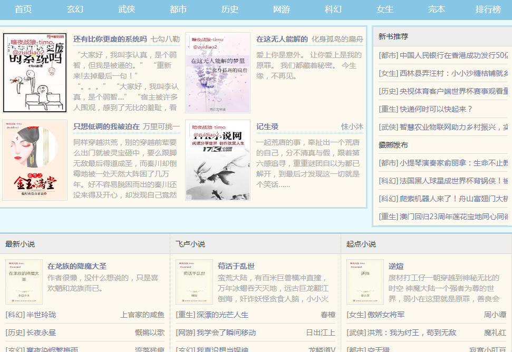Click the 在这无人能解的梦里 book cover

pos(217,73)
